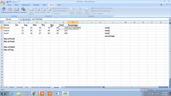The height and width of the screenshot is (96, 171).
Task: Click the zoom slider handle
Action: (x=162, y=90)
